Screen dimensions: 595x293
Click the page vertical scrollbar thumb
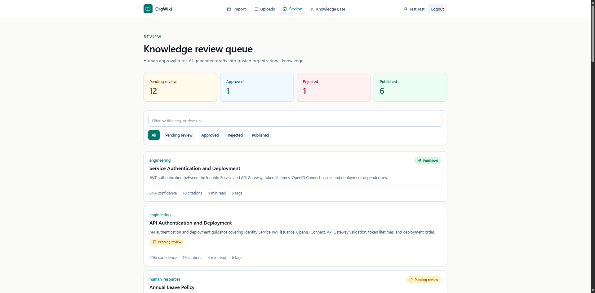[x=593, y=33]
